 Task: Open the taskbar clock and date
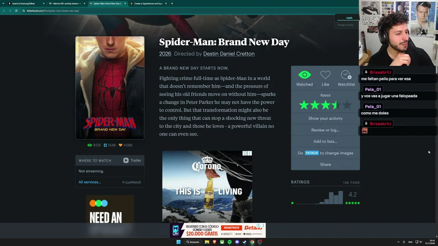click(429, 242)
